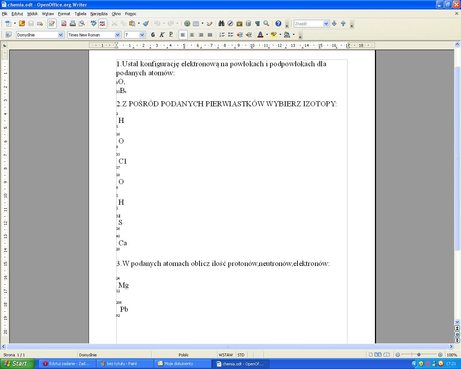This screenshot has width=461, height=369.
Task: Expand the Times New Roman font dropdown
Action: [117, 35]
